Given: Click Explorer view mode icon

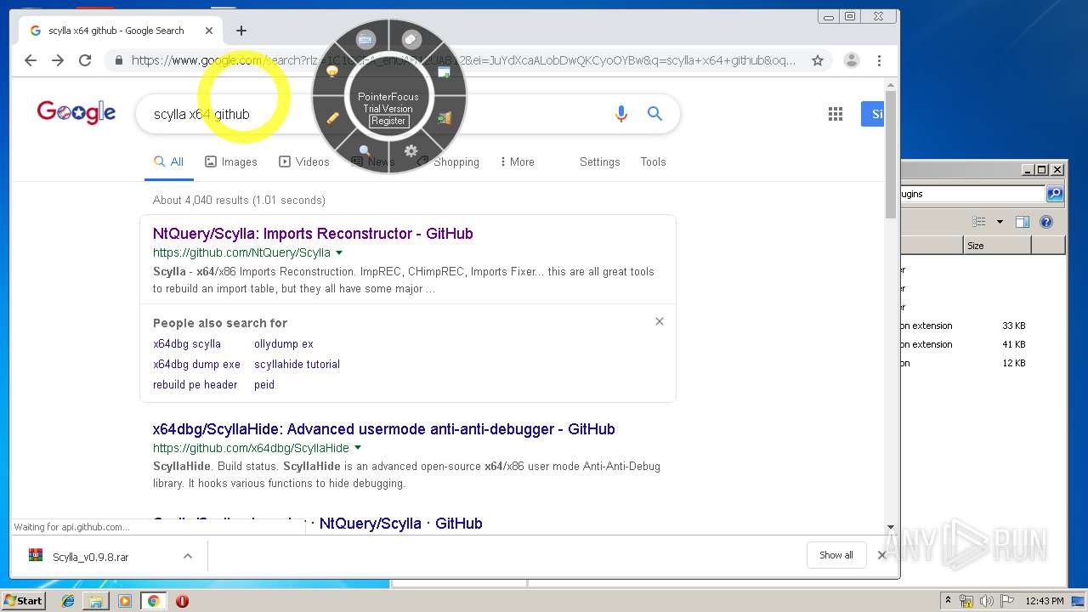Looking at the screenshot, I should pos(979,222).
